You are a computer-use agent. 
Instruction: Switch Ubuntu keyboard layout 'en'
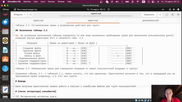[163, 9]
